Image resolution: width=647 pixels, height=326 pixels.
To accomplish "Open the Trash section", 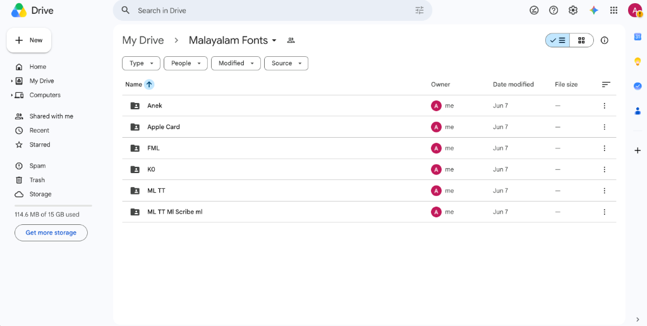I will point(37,180).
